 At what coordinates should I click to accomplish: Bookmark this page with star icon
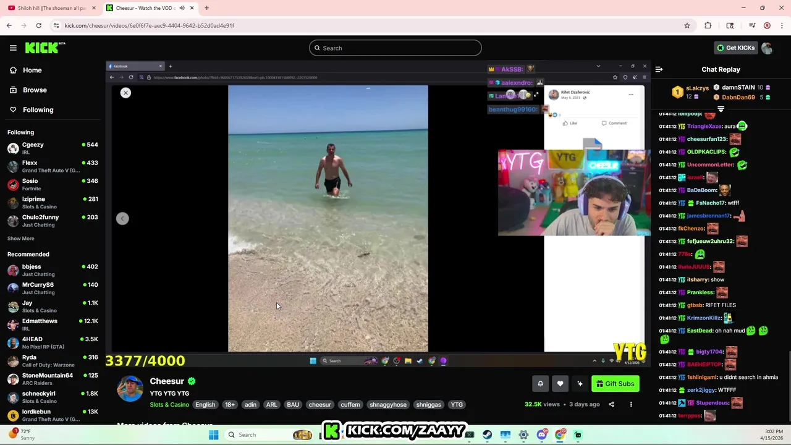(x=687, y=25)
